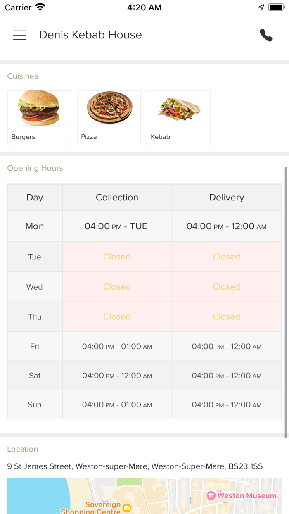Tap the battery indicator in the status bar
Viewport: 289px width, 514px height.
coord(275,7)
